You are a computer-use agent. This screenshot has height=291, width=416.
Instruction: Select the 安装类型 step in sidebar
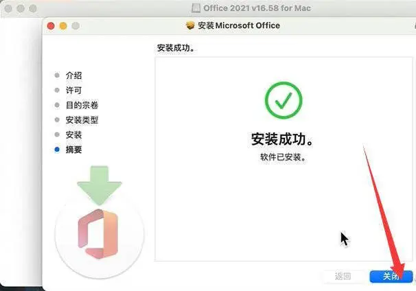pos(82,120)
